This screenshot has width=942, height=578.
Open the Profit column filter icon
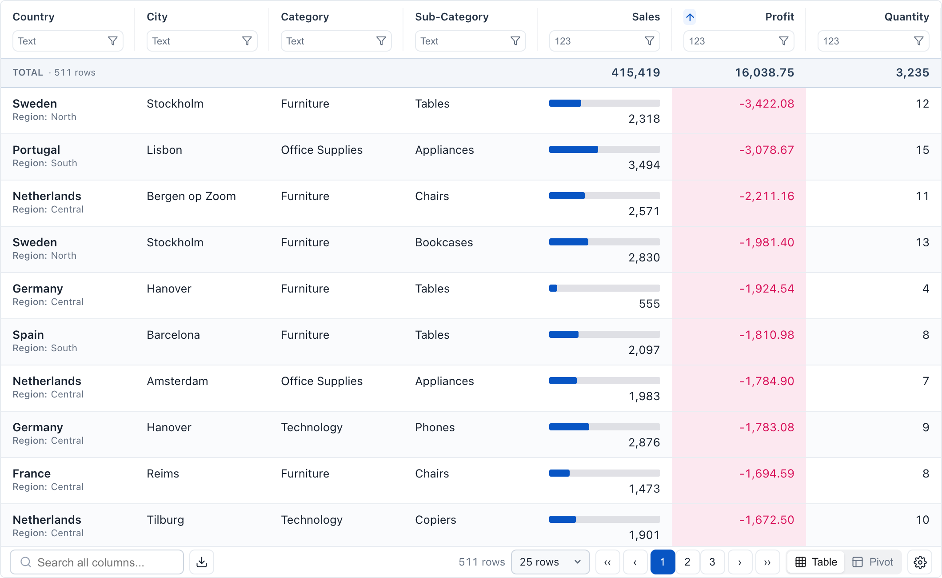pos(784,41)
